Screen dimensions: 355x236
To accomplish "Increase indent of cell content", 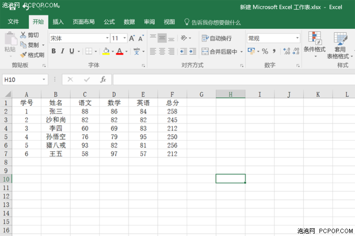I will click(193, 51).
